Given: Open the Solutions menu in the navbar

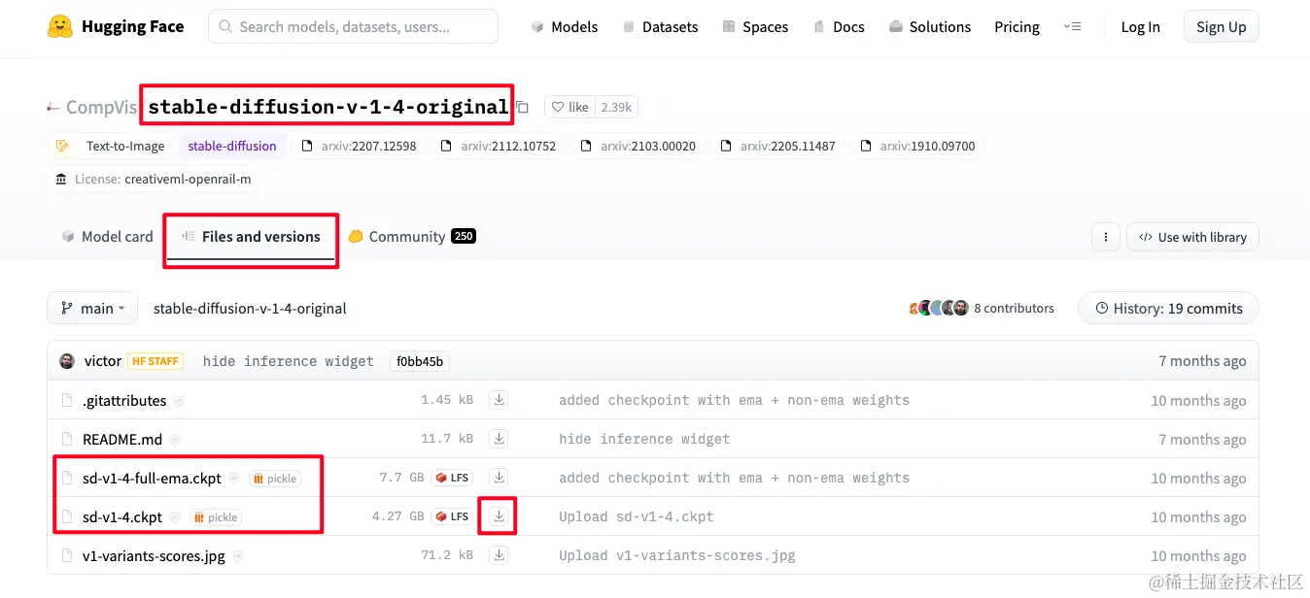Looking at the screenshot, I should 930,26.
